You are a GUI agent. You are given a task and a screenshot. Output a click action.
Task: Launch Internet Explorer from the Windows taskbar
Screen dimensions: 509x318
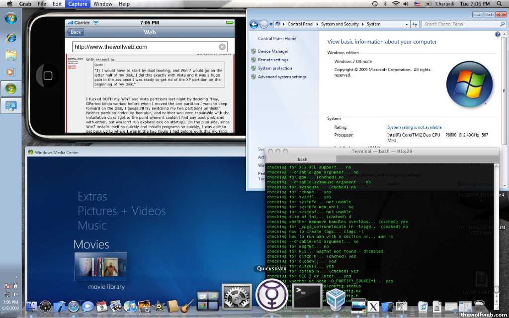click(11, 38)
